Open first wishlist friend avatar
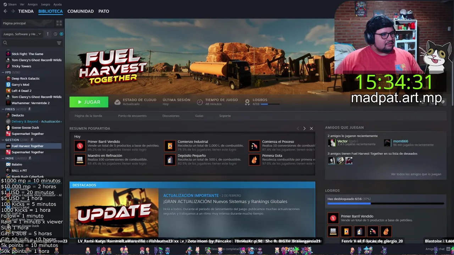This screenshot has height=255, width=454. pyautogui.click(x=331, y=160)
